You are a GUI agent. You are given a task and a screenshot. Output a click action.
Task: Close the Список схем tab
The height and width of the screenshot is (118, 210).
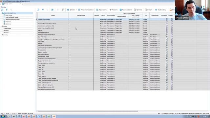(20, 4)
